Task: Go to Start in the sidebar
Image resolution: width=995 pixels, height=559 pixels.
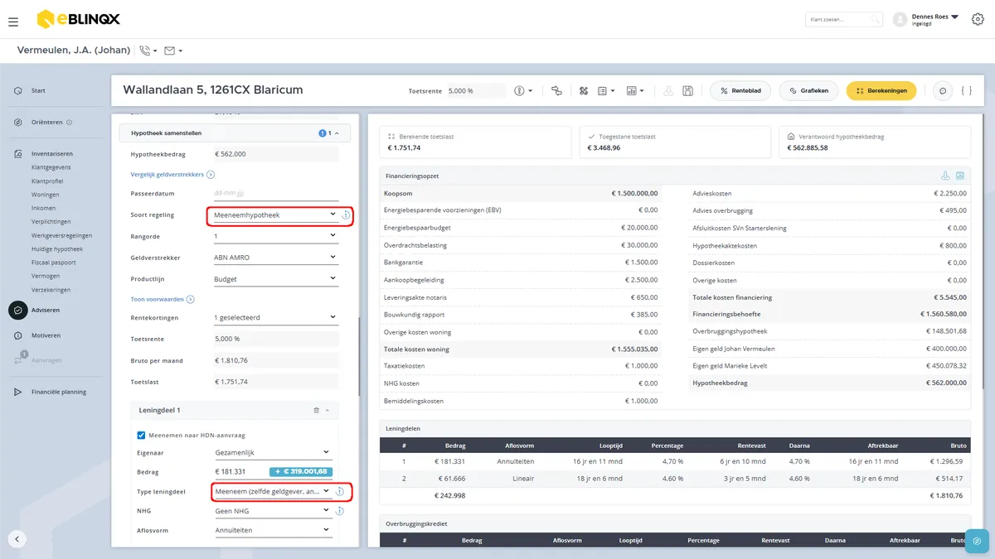Action: pyautogui.click(x=38, y=90)
